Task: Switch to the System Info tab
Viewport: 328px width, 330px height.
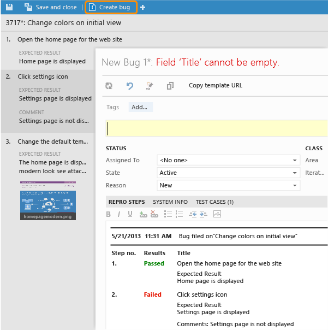Action: tap(170, 202)
